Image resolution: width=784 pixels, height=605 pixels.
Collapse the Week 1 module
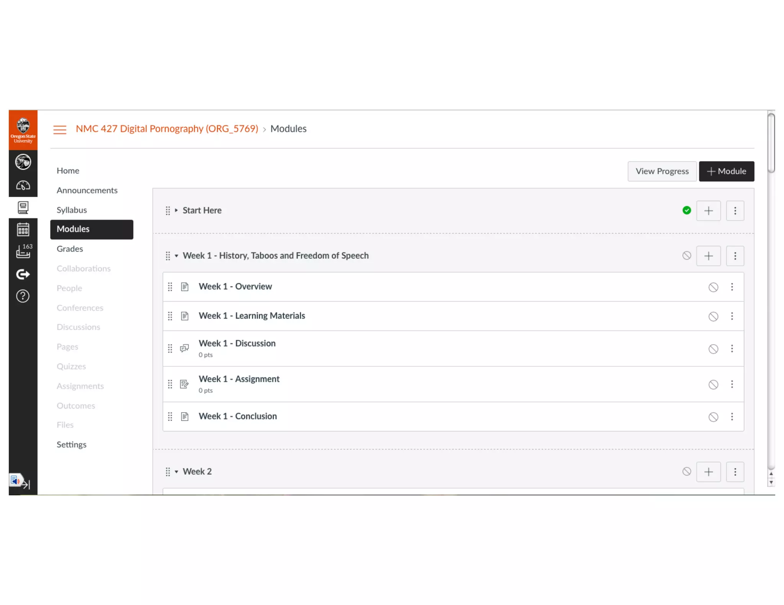tap(176, 256)
